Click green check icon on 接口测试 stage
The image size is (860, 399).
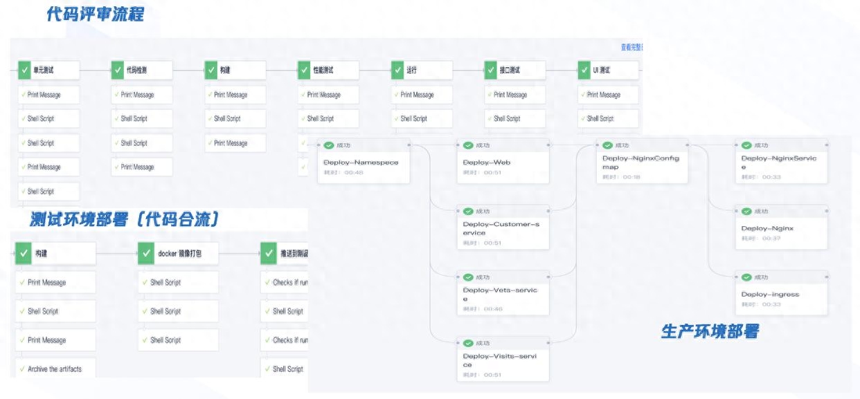[491, 70]
